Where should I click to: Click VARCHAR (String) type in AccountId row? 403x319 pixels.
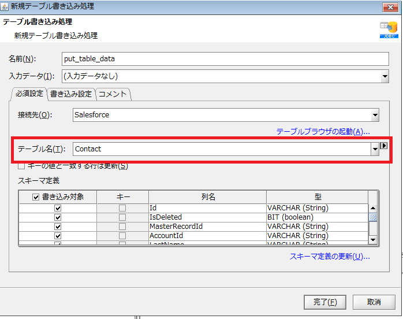(318, 236)
